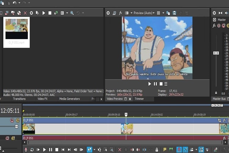
Task: Switch to Video FX tab
Action: click(42, 99)
